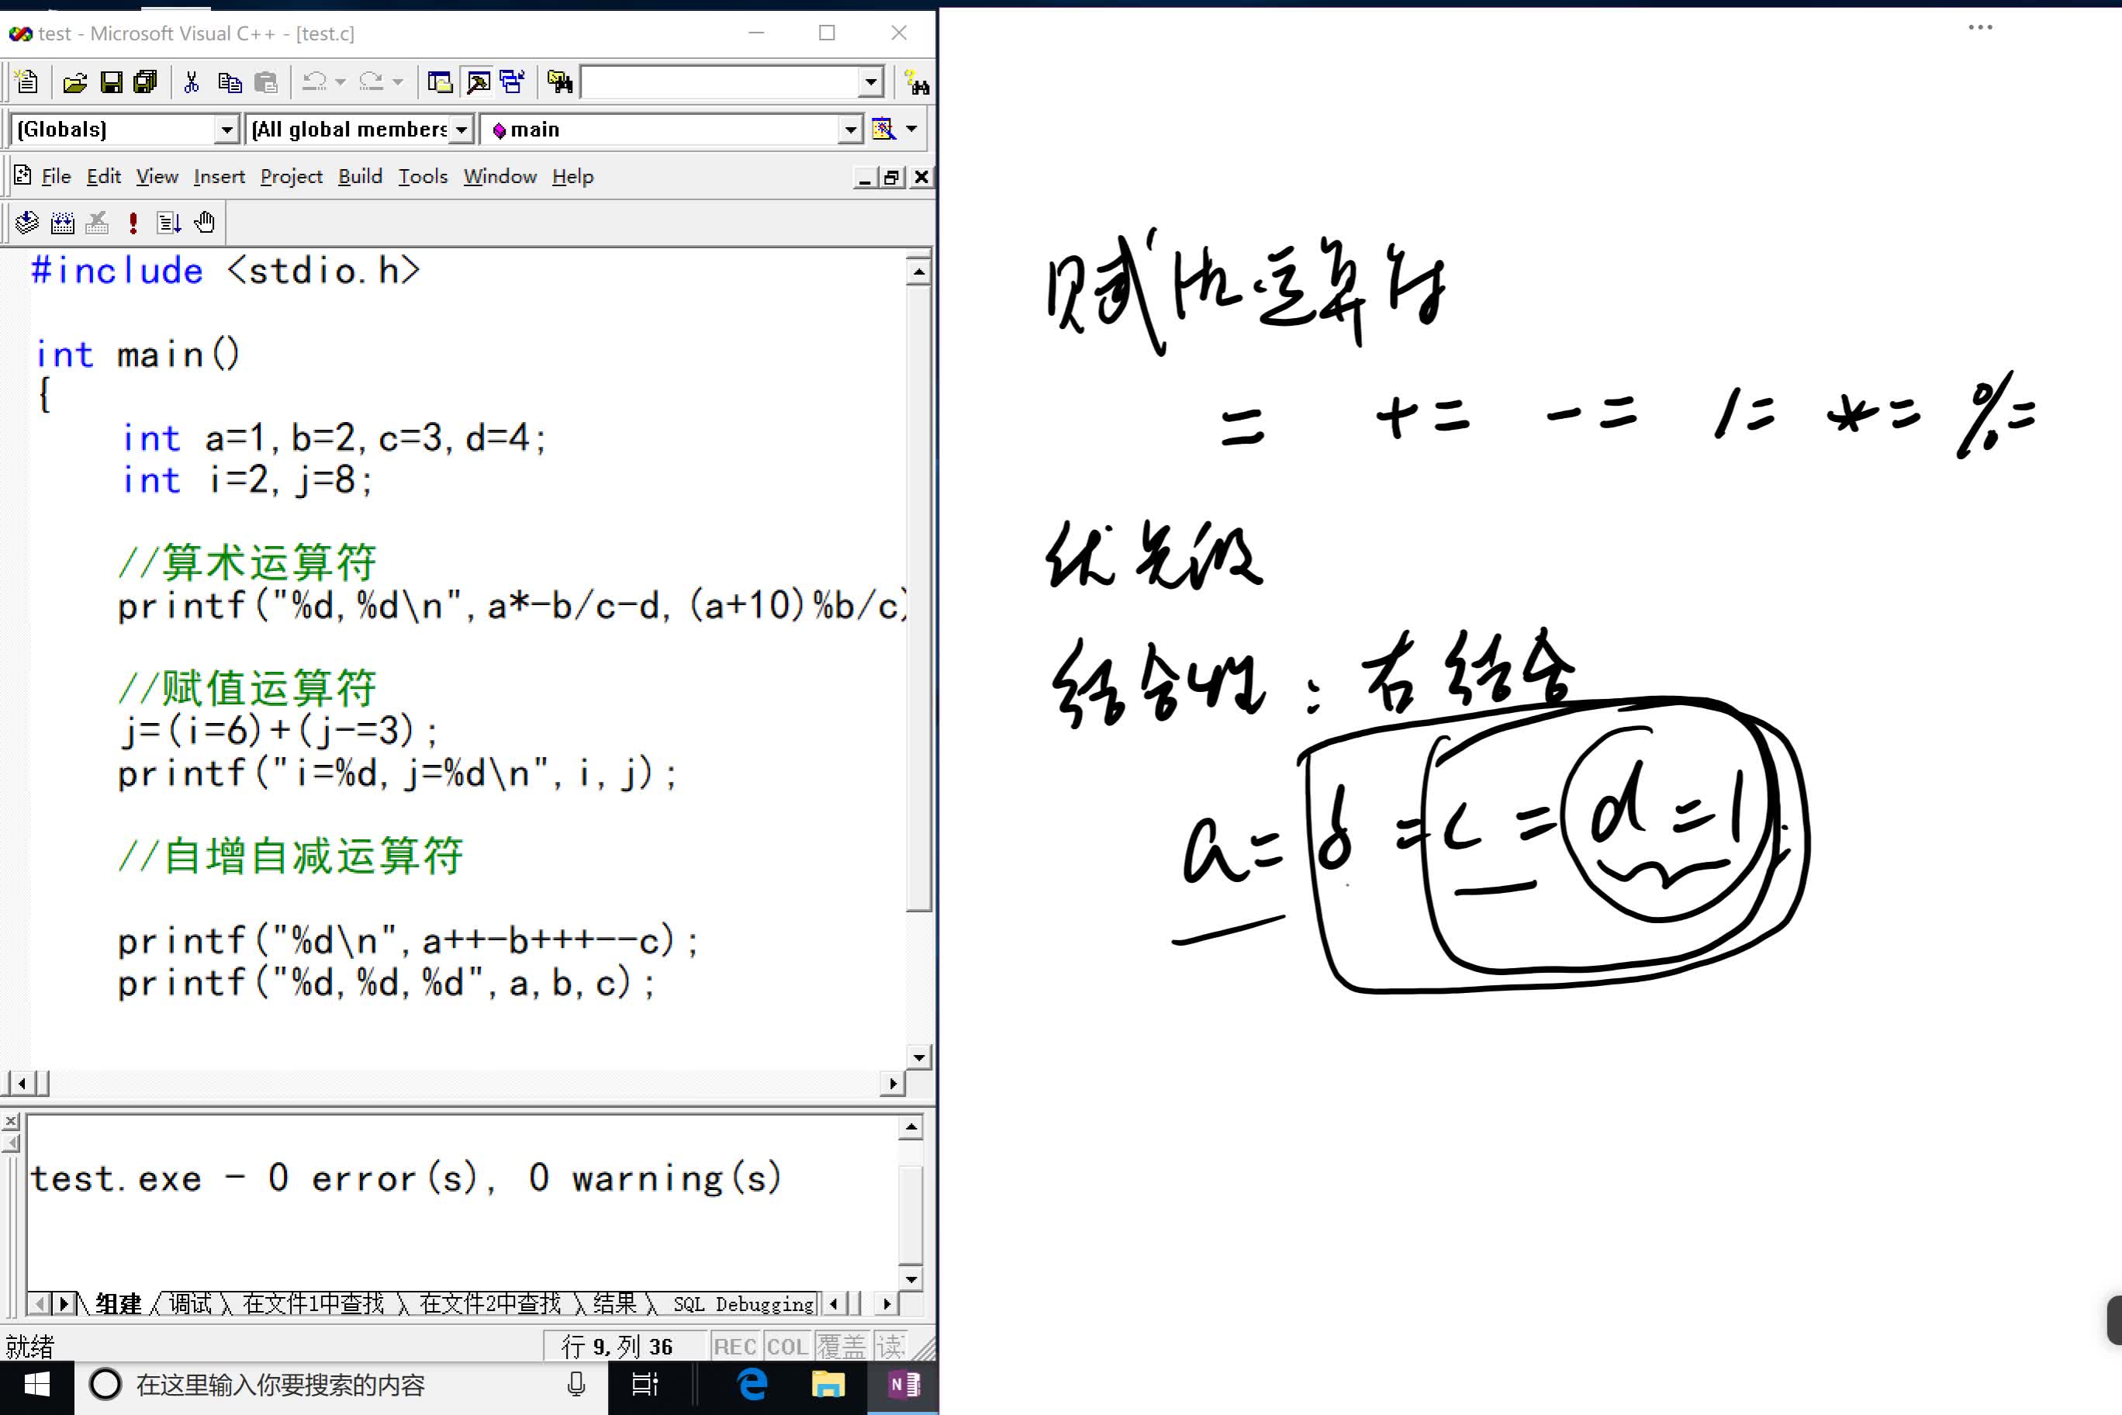Screen dimensions: 2122x1415
Task: Switch to the 调试 output tab
Action: (189, 1303)
